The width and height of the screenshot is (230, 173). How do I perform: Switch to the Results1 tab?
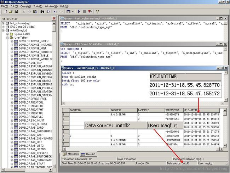coord(88,154)
